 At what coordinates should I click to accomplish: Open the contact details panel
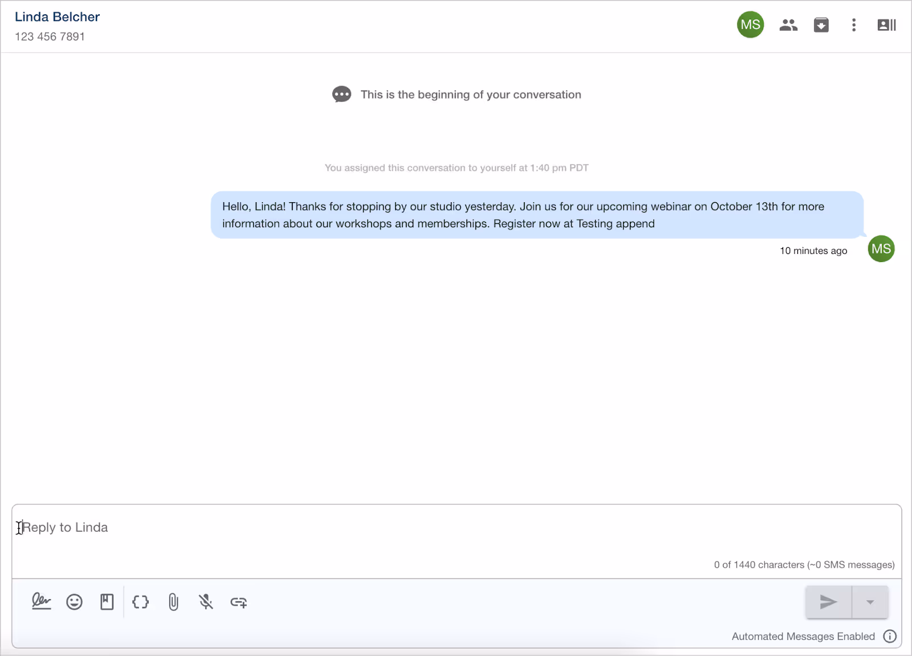886,24
